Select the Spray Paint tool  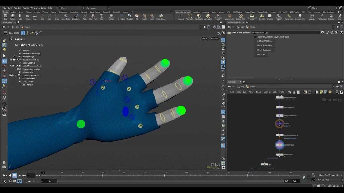(x=93, y=17)
